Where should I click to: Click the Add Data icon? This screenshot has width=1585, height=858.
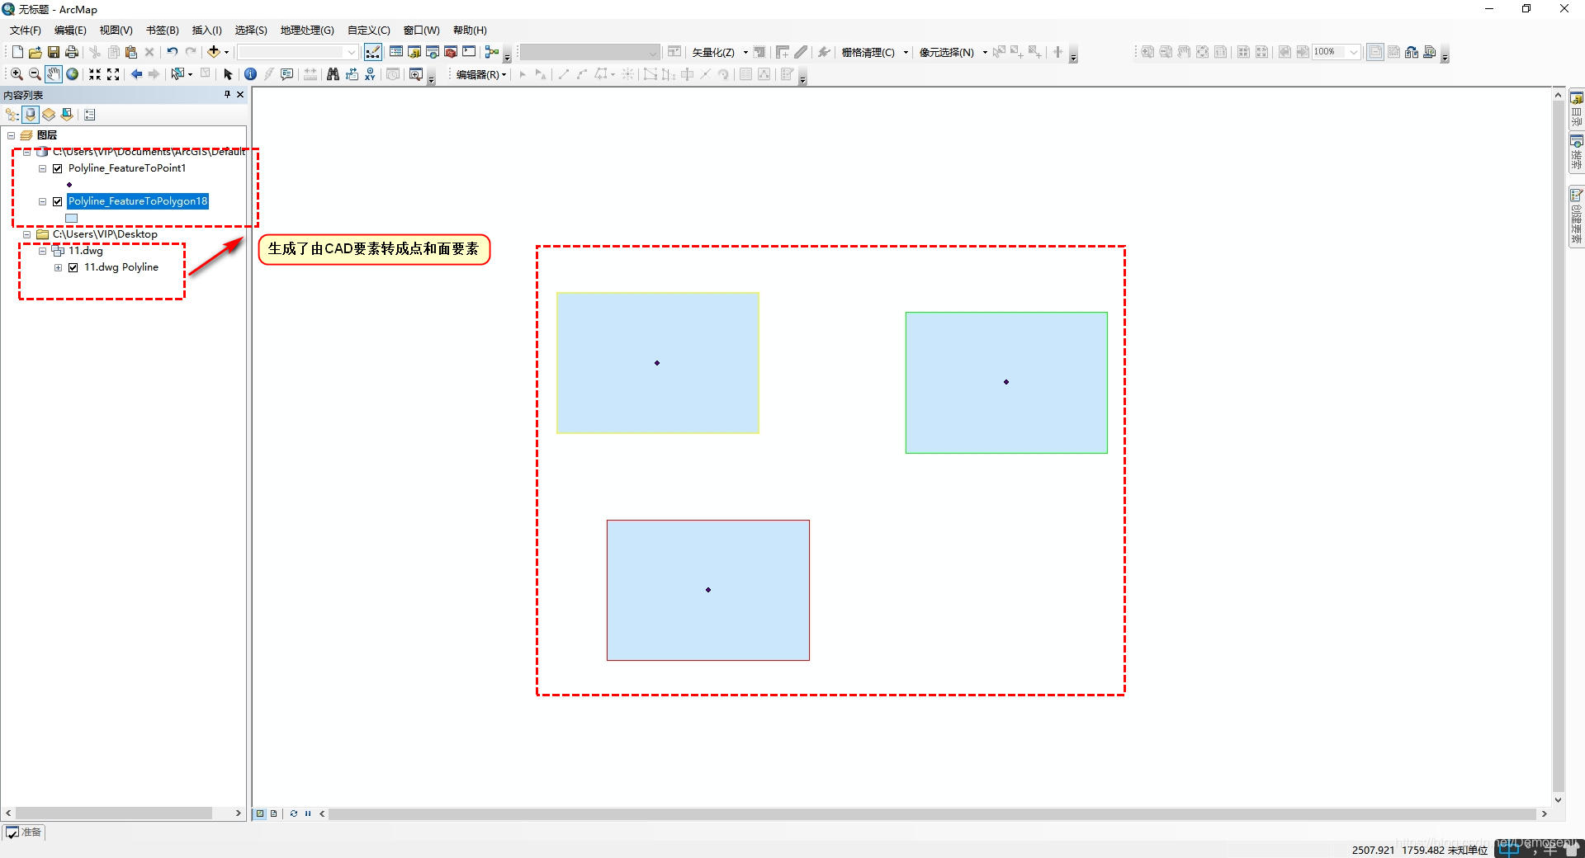pyautogui.click(x=213, y=52)
